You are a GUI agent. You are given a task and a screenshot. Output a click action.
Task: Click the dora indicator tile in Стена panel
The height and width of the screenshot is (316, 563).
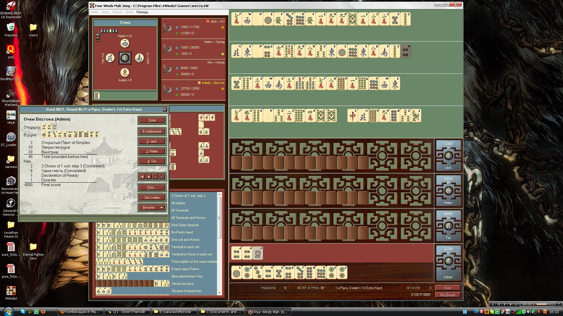point(97,95)
